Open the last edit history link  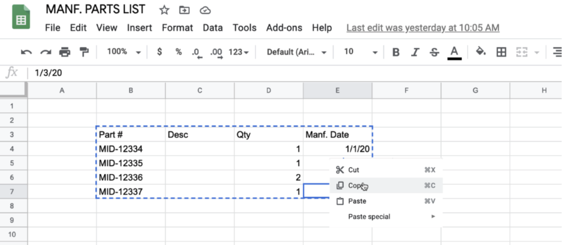click(x=423, y=28)
